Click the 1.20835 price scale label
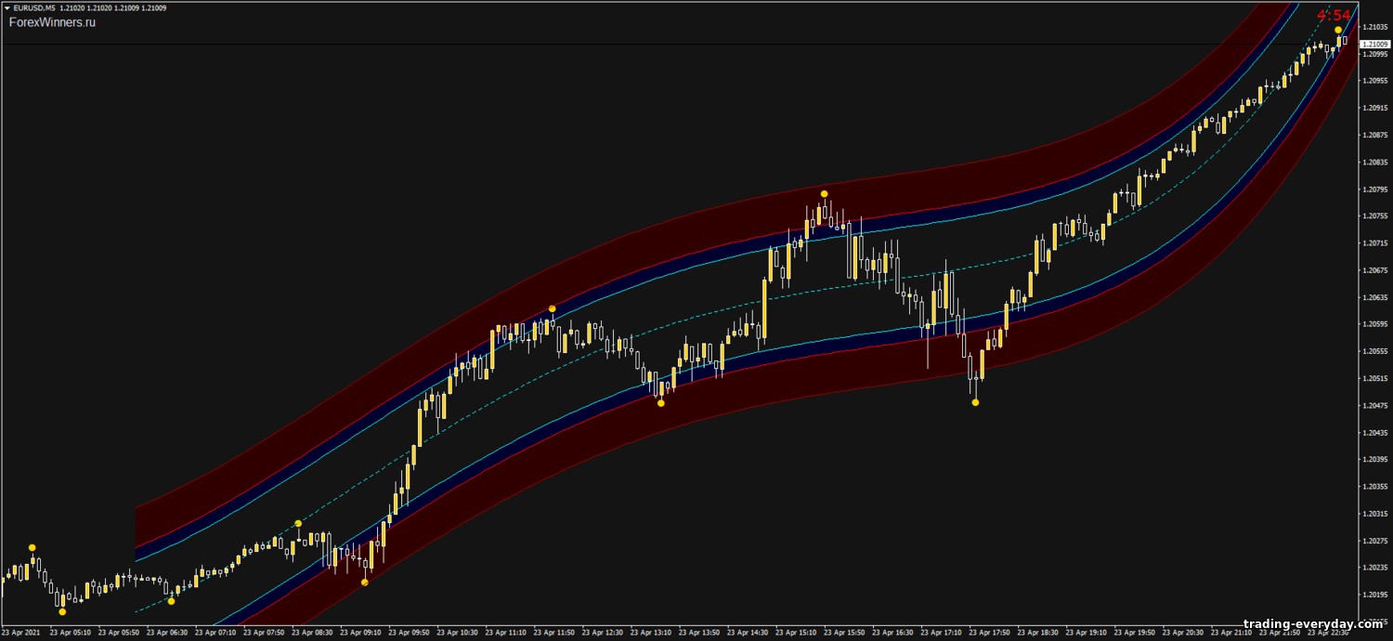This screenshot has width=1393, height=641. (1374, 162)
